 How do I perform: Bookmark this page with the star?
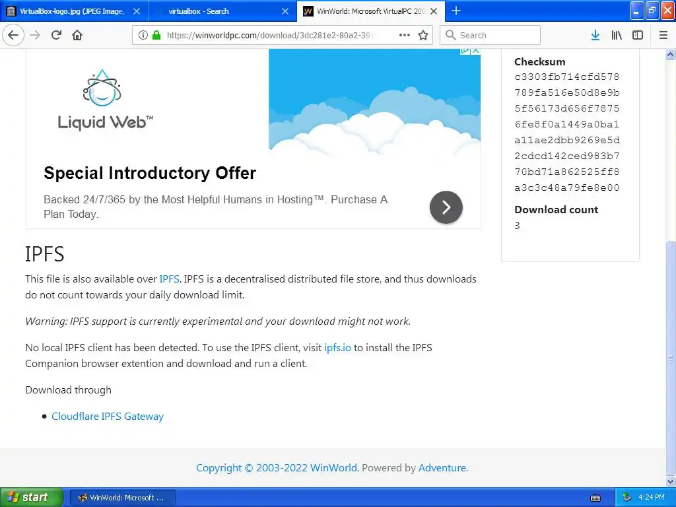(423, 35)
